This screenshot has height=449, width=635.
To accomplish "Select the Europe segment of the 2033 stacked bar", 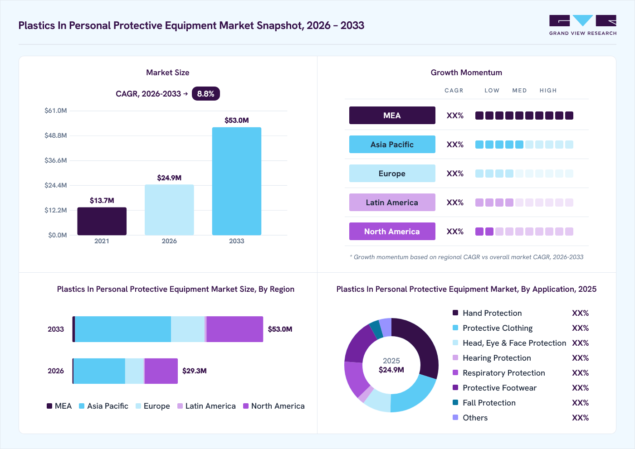I will (x=188, y=329).
